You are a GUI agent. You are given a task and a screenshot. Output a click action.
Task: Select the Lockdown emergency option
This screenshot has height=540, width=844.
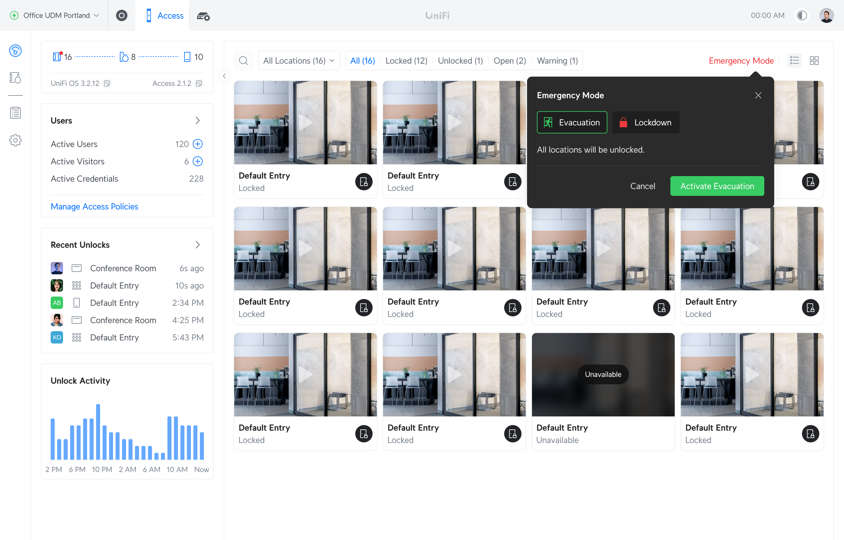pyautogui.click(x=646, y=122)
